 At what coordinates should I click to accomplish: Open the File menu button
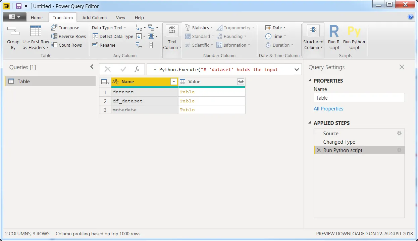coord(14,17)
